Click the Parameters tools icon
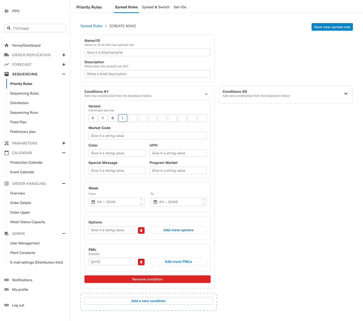This screenshot has width=363, height=321. [6, 144]
